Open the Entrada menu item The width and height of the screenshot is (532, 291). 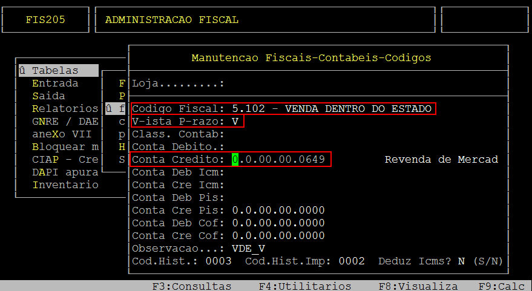point(55,83)
